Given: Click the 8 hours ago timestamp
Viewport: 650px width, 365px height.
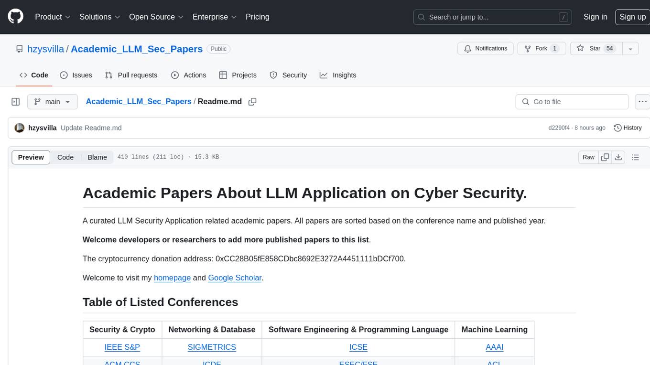Looking at the screenshot, I should coord(590,128).
